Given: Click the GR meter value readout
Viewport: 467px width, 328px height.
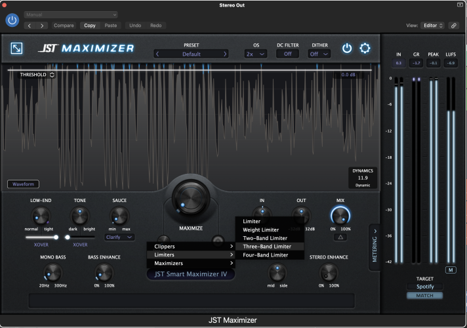Looking at the screenshot, I should click(x=416, y=63).
